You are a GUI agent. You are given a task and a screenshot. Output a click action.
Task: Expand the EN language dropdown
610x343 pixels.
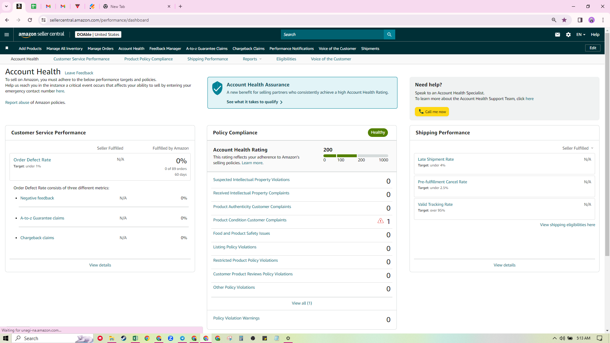pyautogui.click(x=581, y=35)
